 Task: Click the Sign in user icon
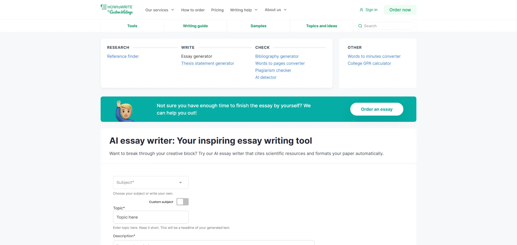361,10
